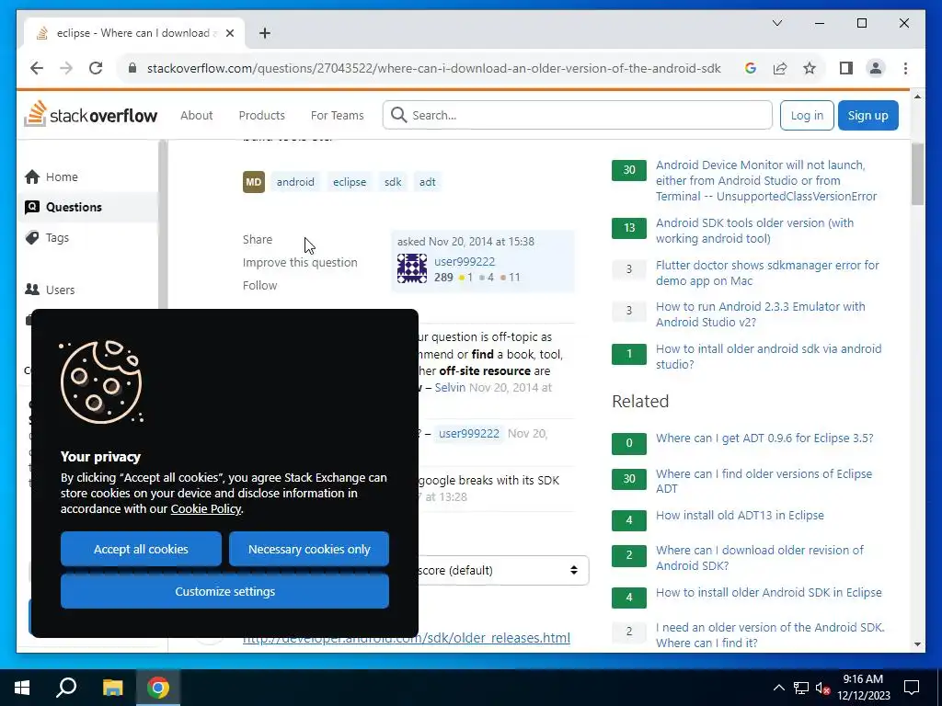Open Where can I download older revision link
Screen dimensions: 942x706
759,558
